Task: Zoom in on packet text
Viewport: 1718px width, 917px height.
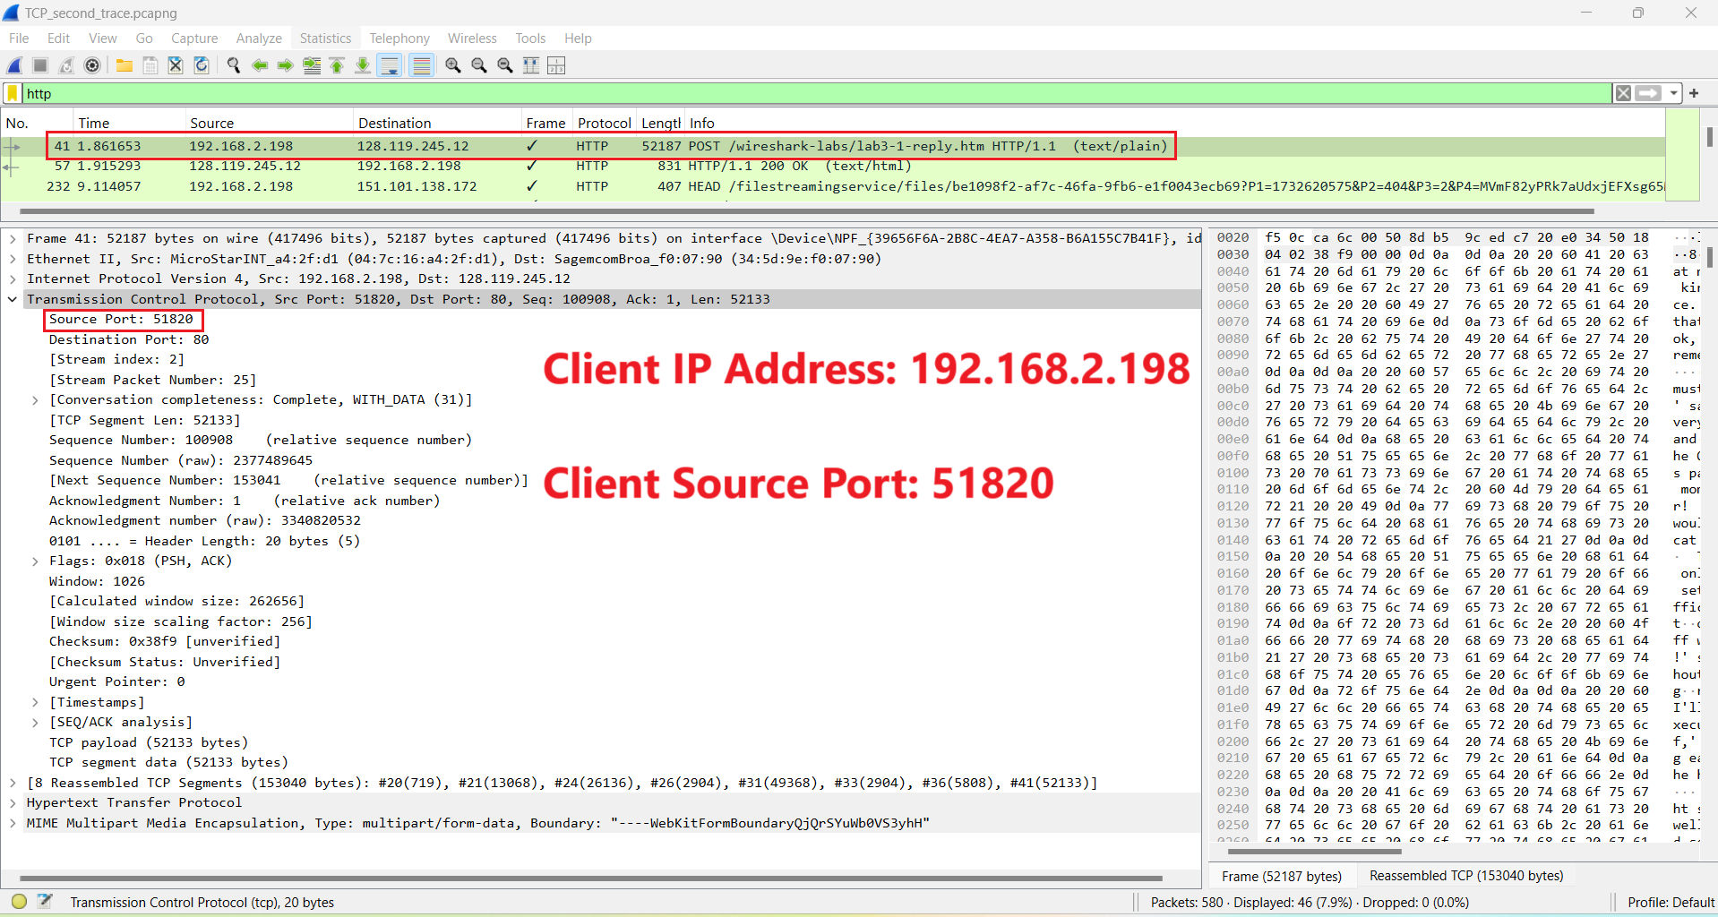Action: point(453,65)
